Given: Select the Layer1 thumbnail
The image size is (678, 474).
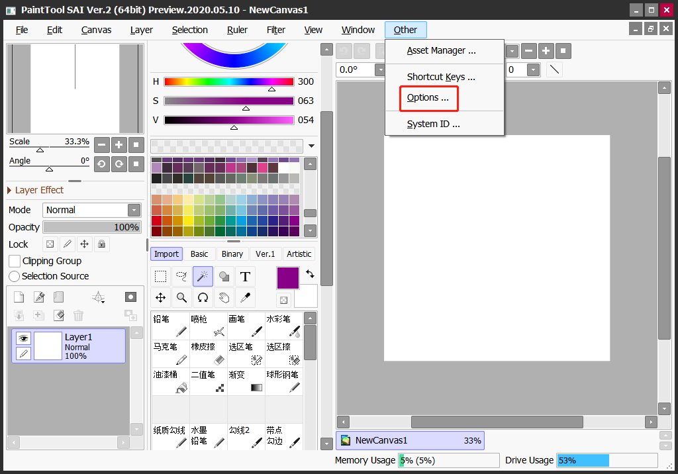Looking at the screenshot, I should [x=48, y=346].
